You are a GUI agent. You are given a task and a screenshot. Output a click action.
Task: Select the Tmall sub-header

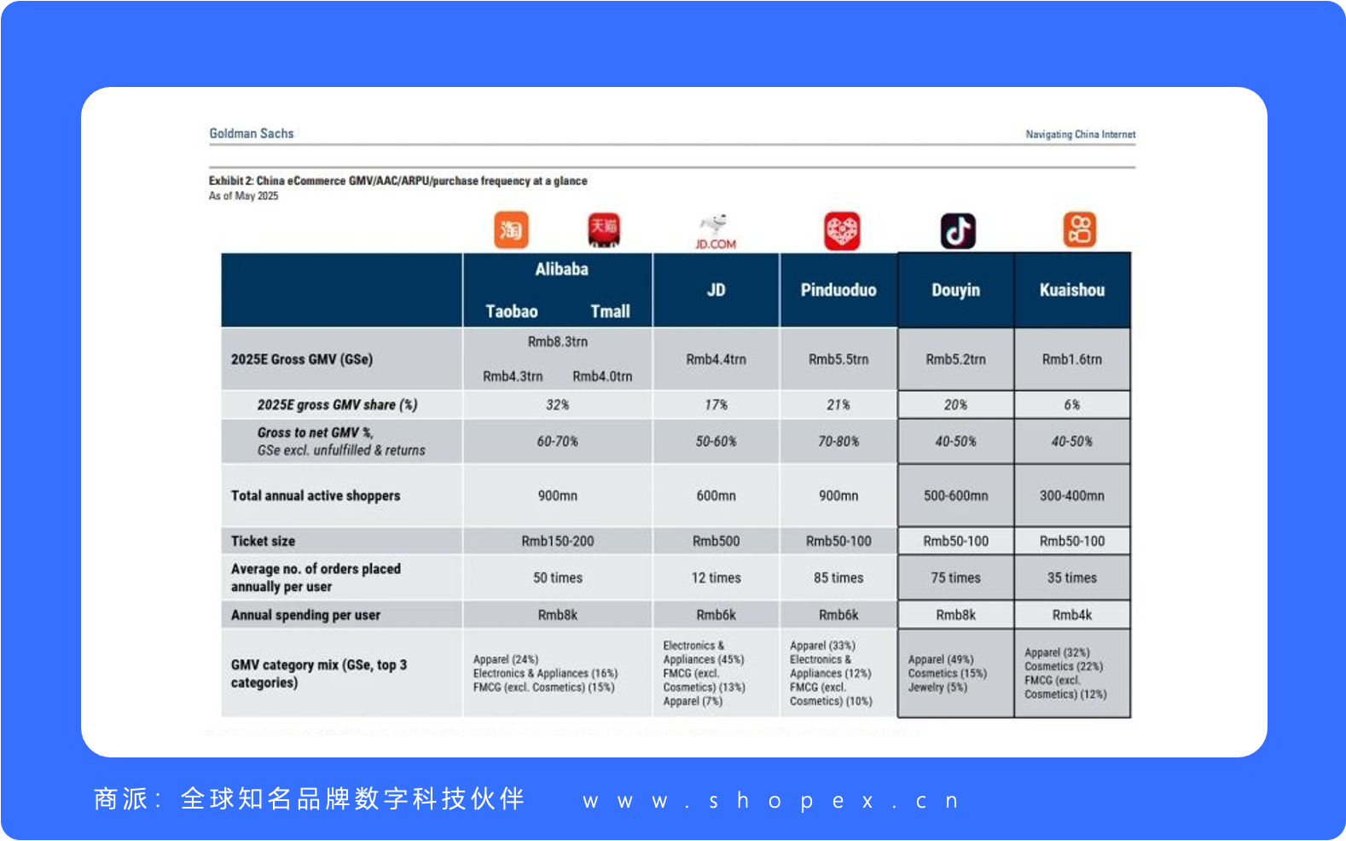pos(611,311)
